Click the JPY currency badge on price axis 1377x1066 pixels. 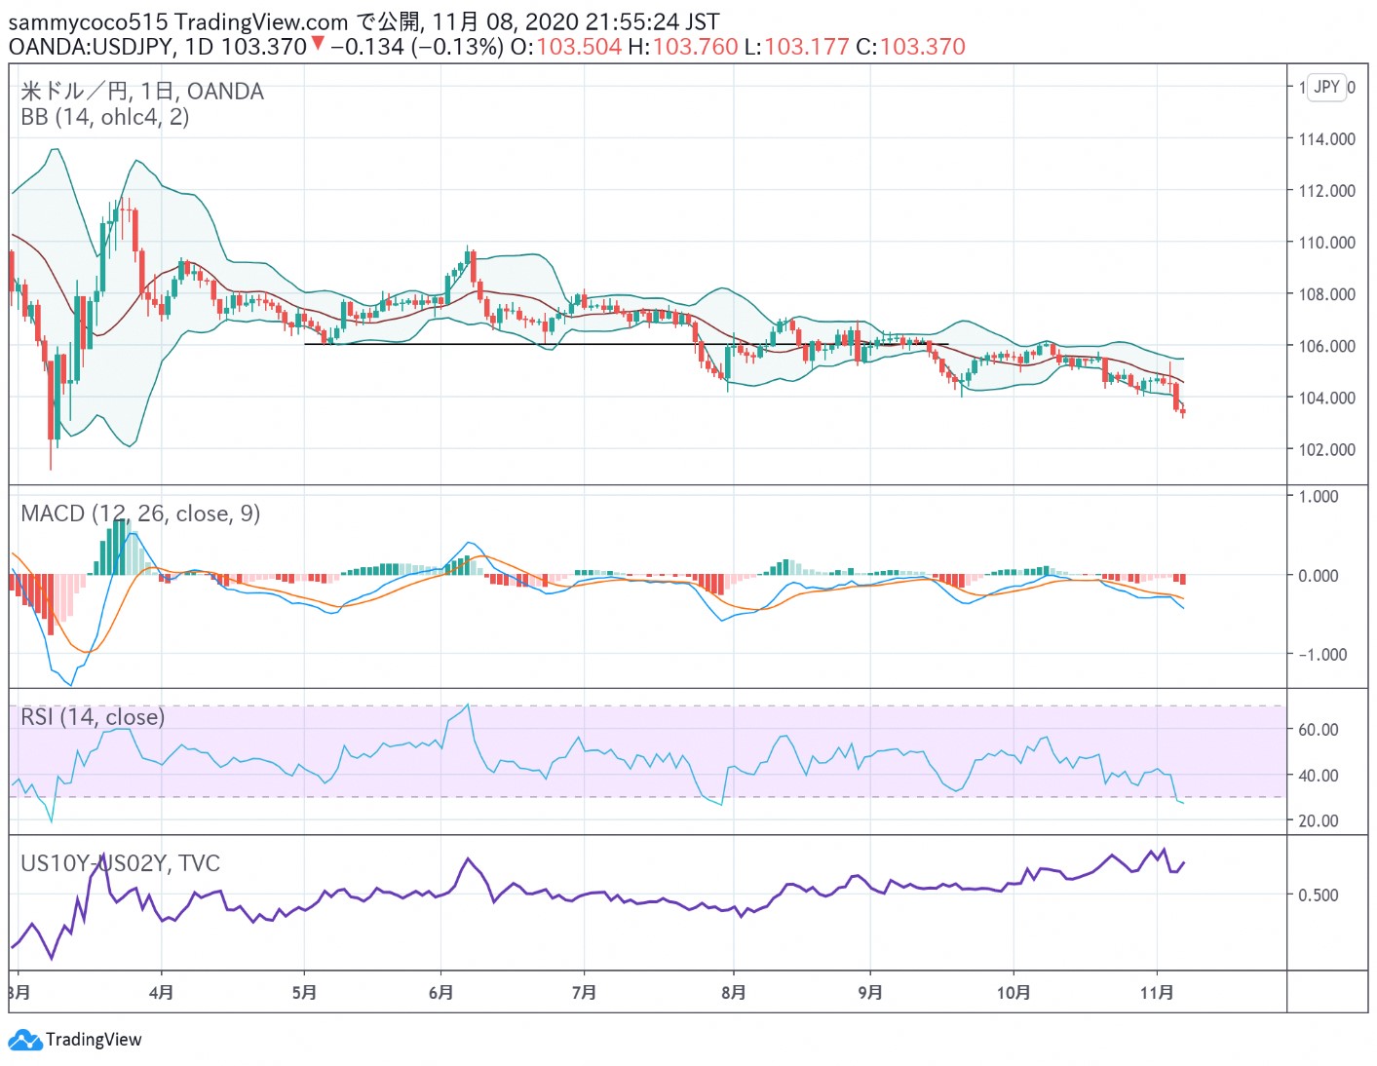[1326, 87]
